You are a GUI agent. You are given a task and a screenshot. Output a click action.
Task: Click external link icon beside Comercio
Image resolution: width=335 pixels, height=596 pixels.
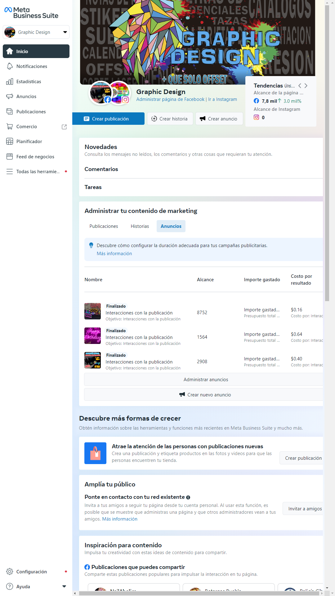64,127
